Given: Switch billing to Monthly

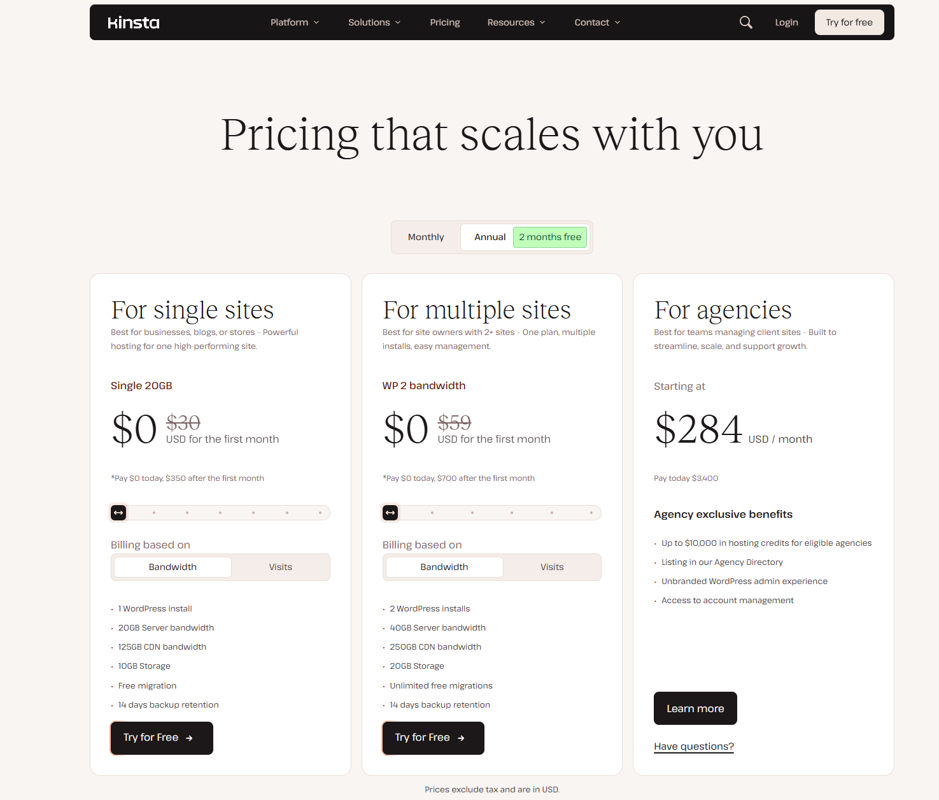Looking at the screenshot, I should coord(426,237).
